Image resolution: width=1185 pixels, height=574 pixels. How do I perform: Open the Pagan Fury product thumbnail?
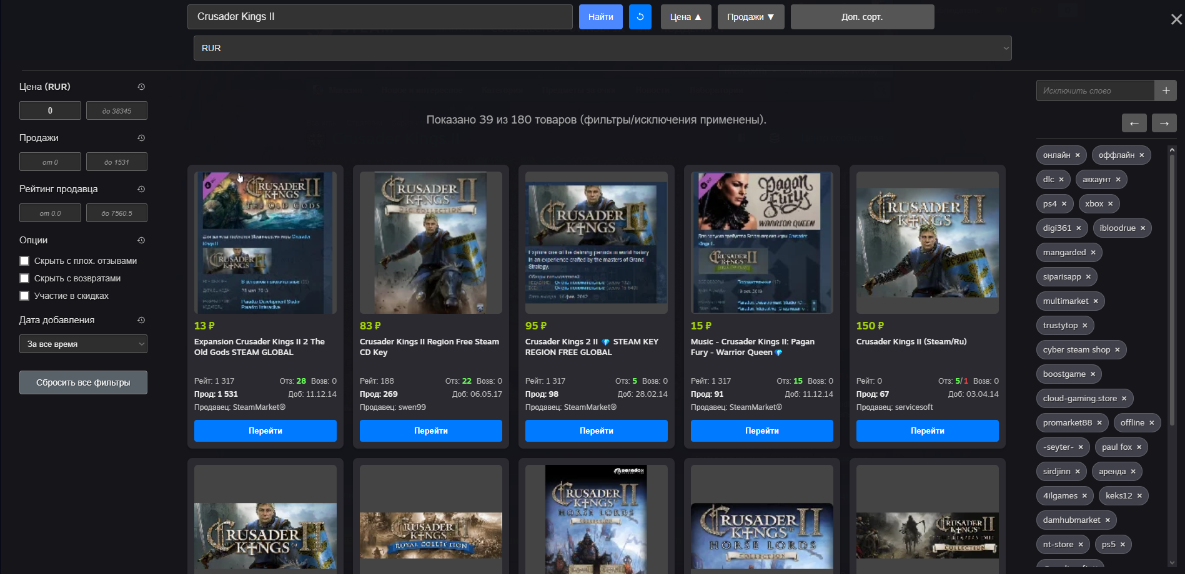[762, 243]
